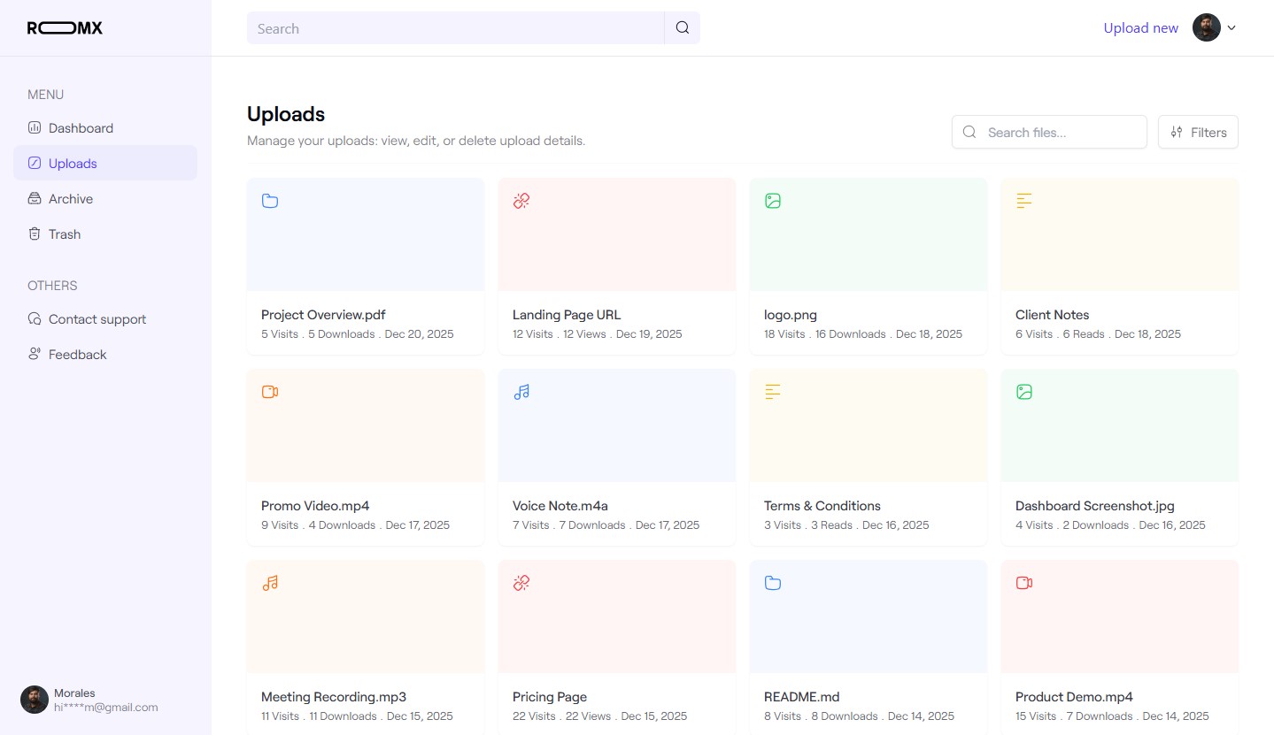The width and height of the screenshot is (1274, 735).
Task: Click the text-lines icon on Client Notes card
Action: point(1024,201)
